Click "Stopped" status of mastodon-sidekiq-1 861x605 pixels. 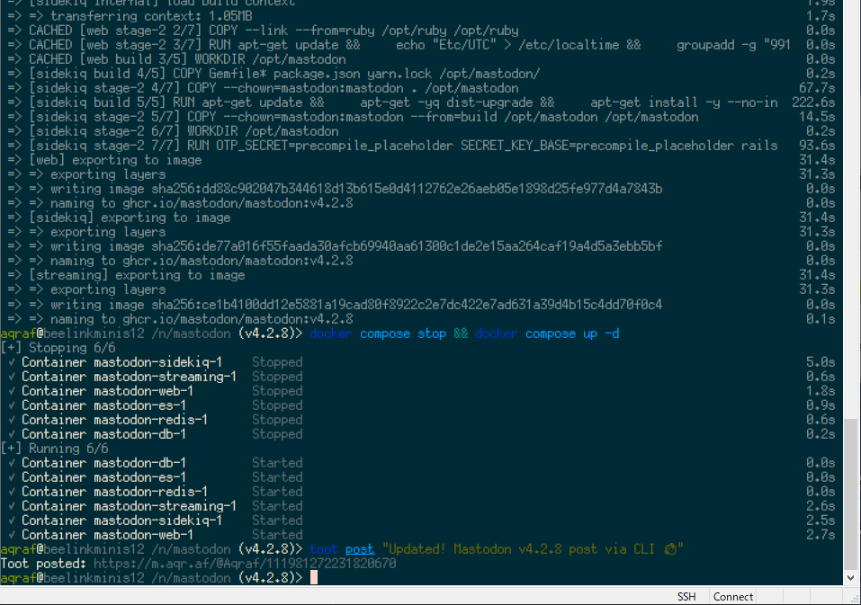(277, 362)
